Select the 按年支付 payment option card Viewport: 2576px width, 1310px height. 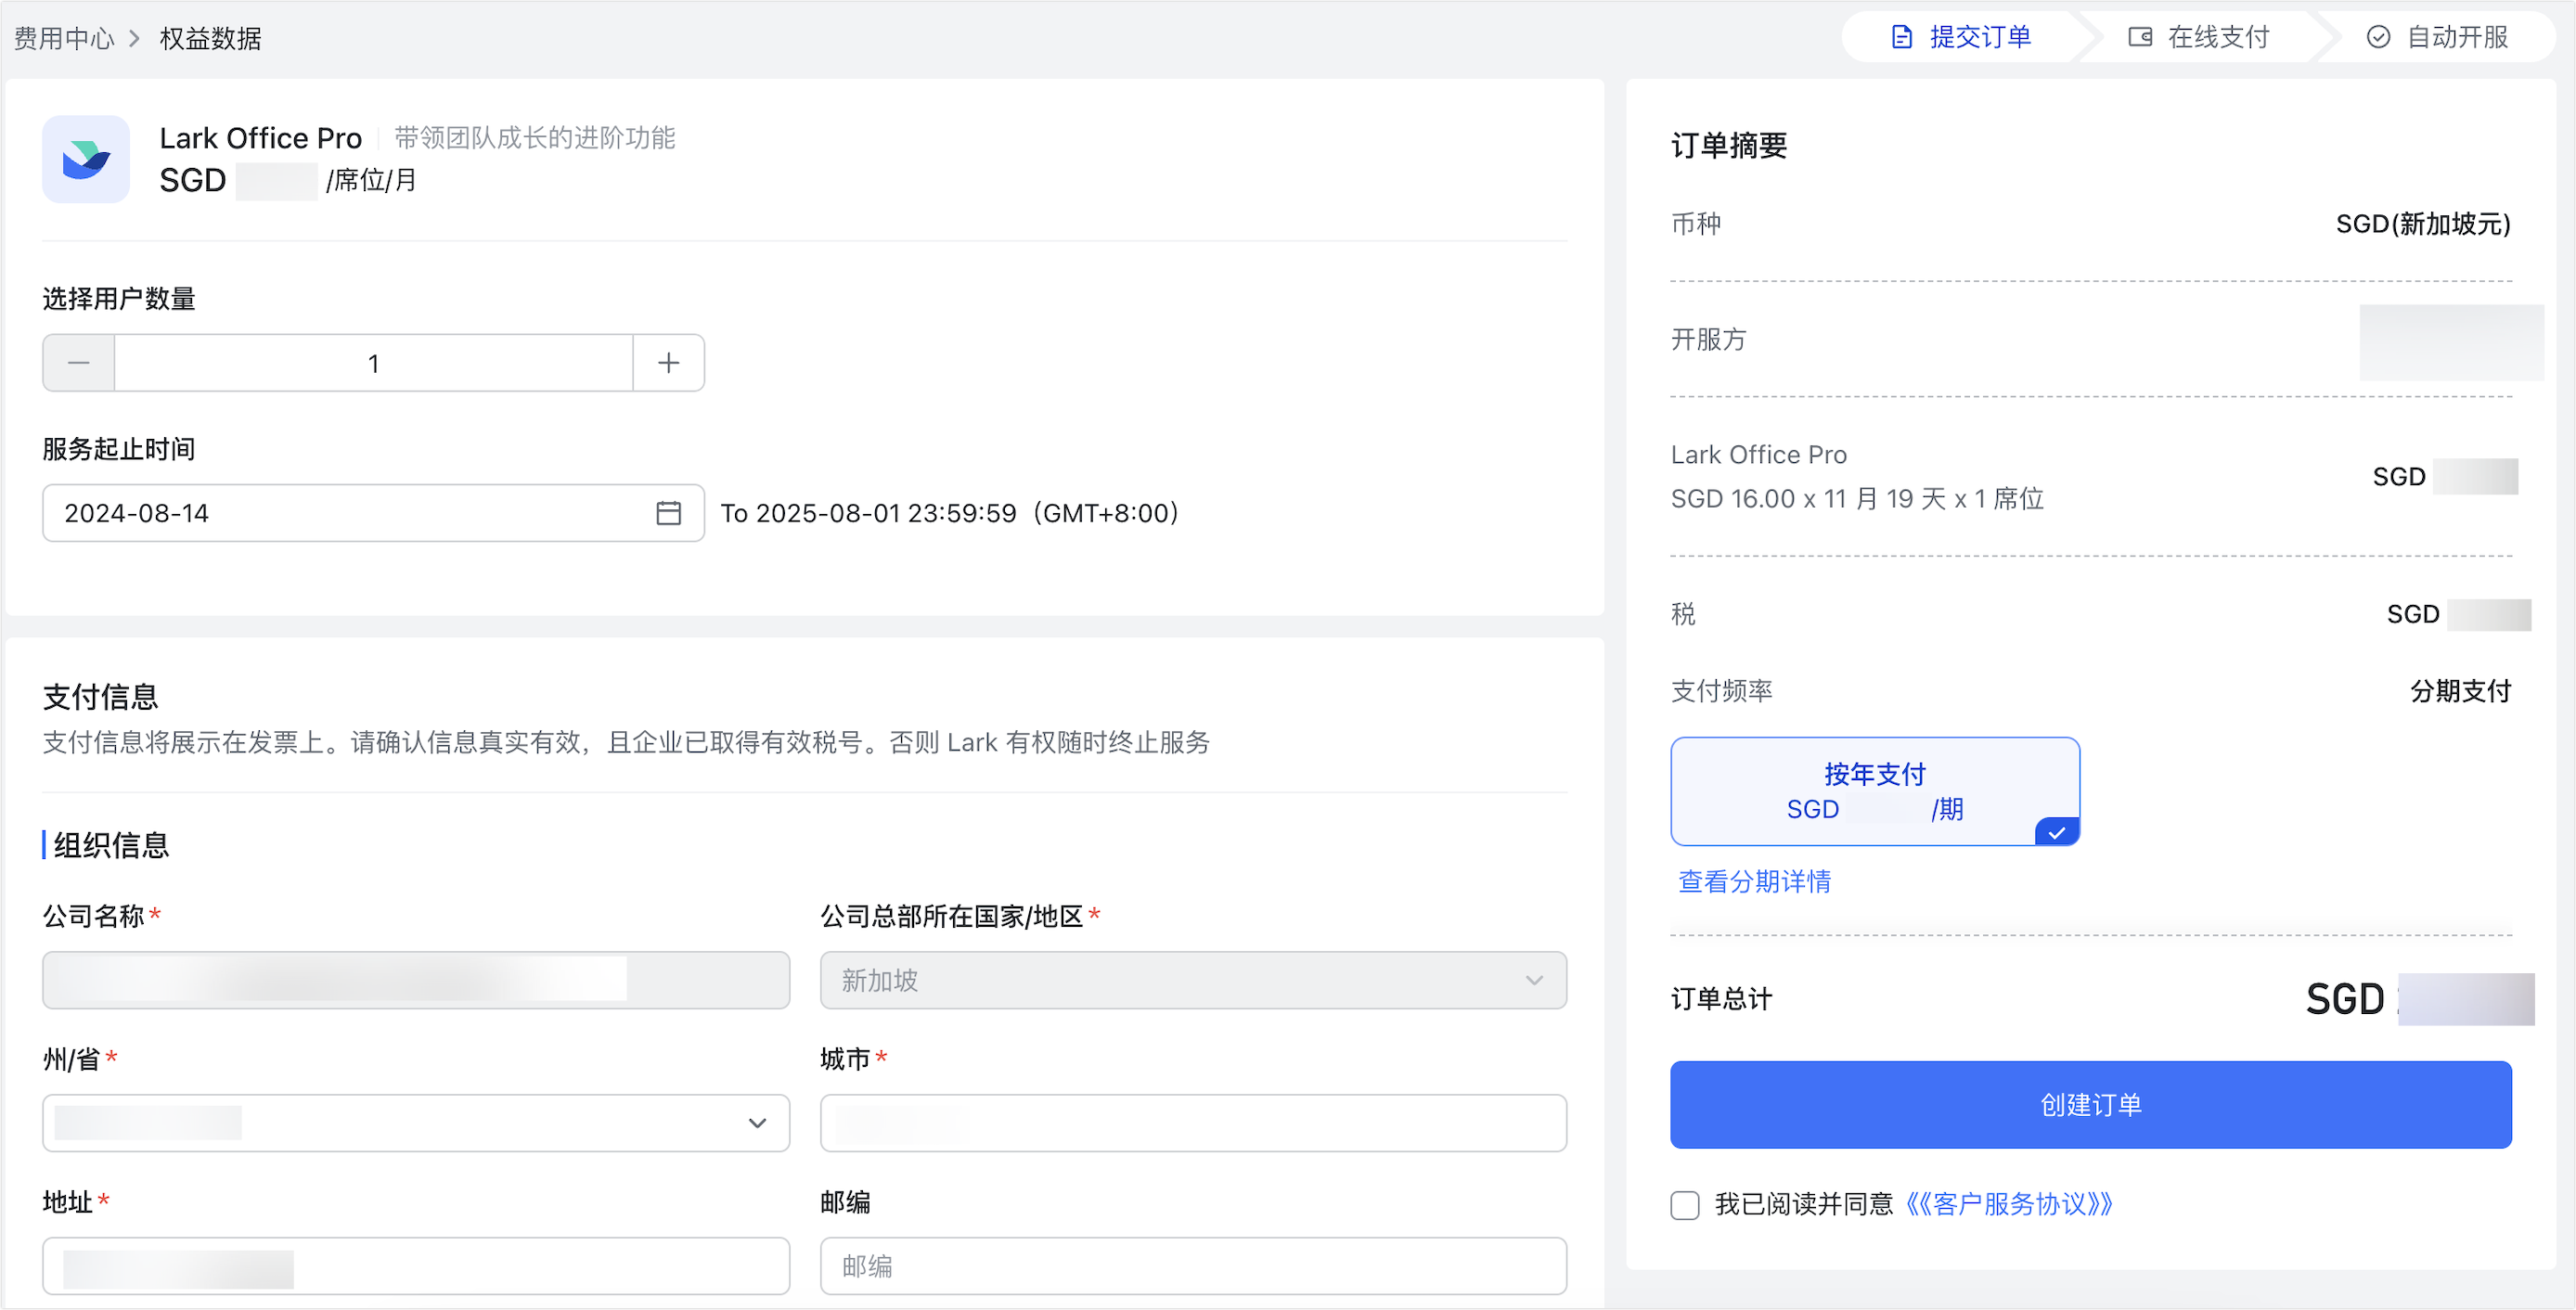(x=1875, y=791)
